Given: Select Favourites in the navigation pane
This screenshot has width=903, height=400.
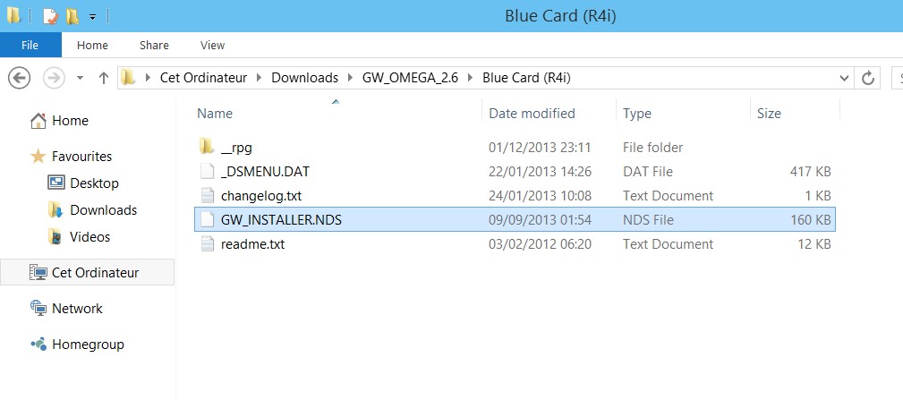Looking at the screenshot, I should click(81, 157).
